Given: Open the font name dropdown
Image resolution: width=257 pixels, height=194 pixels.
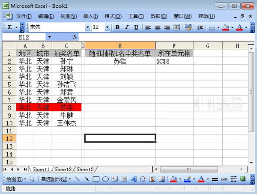Looking at the screenshot, I should pyautogui.click(x=87, y=27).
